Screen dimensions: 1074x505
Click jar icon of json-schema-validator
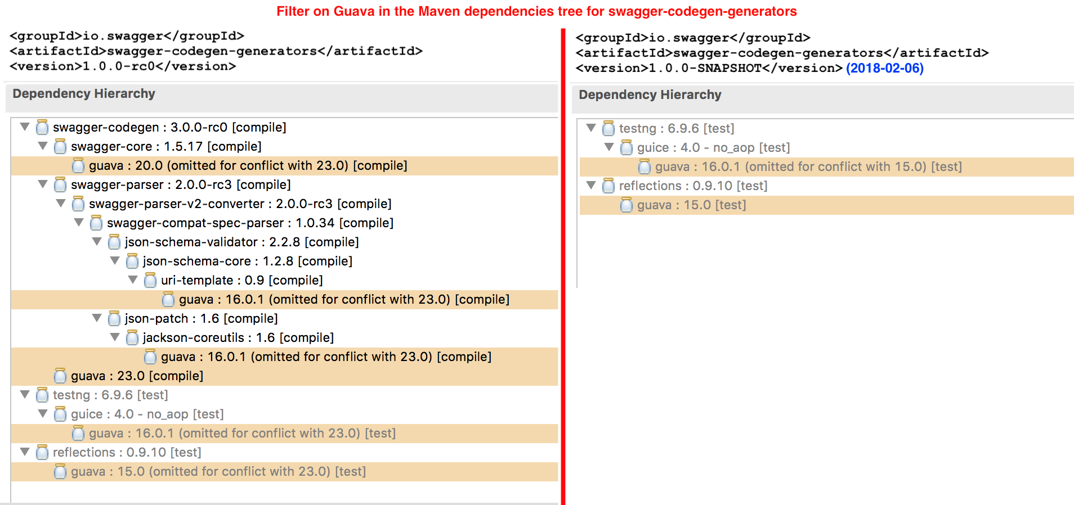coord(114,242)
